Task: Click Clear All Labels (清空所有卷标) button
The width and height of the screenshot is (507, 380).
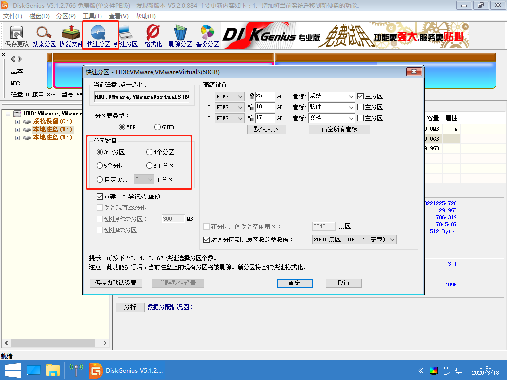Action: [340, 129]
